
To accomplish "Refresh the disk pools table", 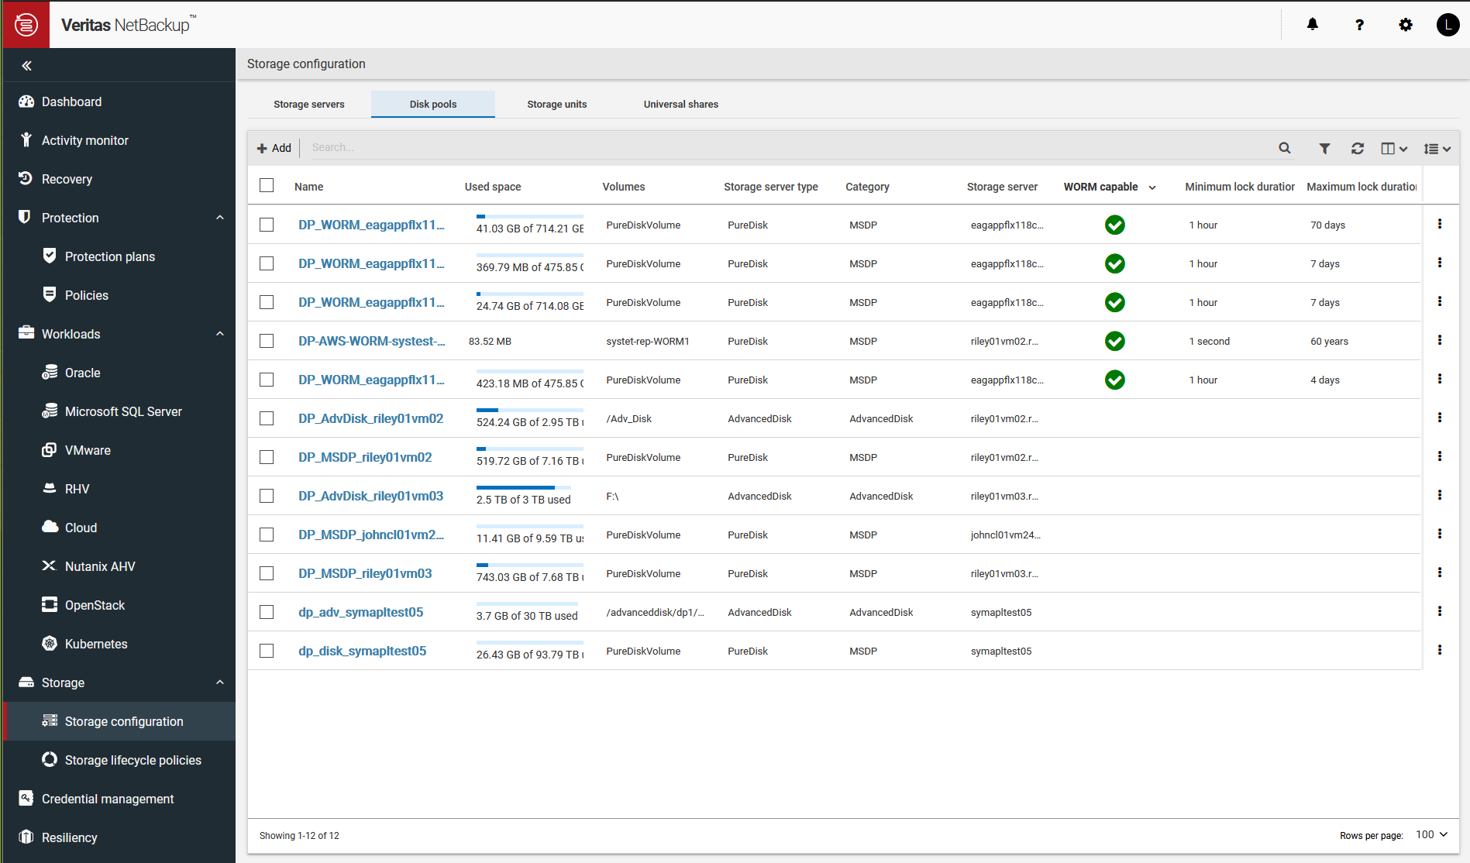I will [1358, 148].
